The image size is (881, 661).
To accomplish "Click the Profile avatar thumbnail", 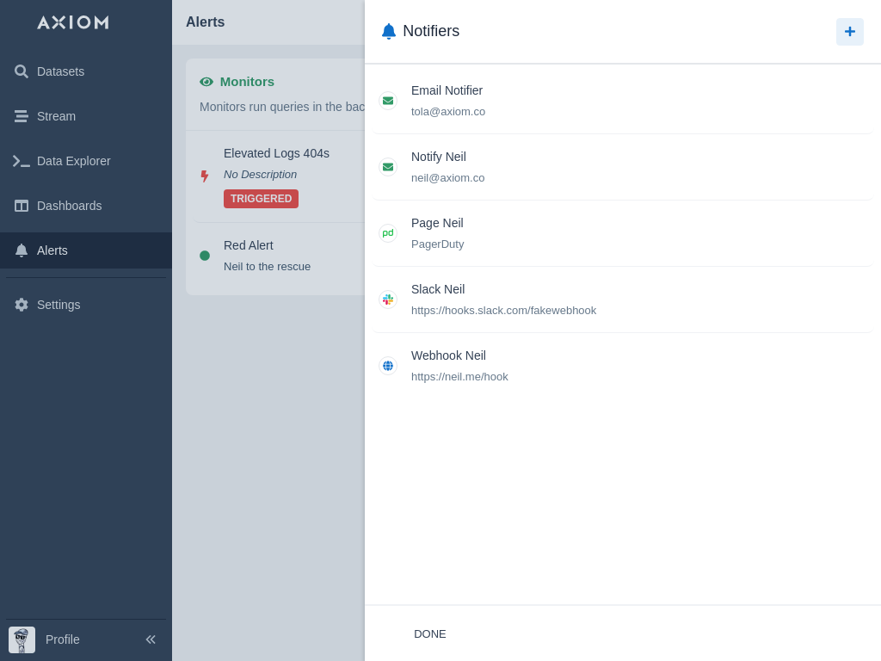I will coord(22,639).
